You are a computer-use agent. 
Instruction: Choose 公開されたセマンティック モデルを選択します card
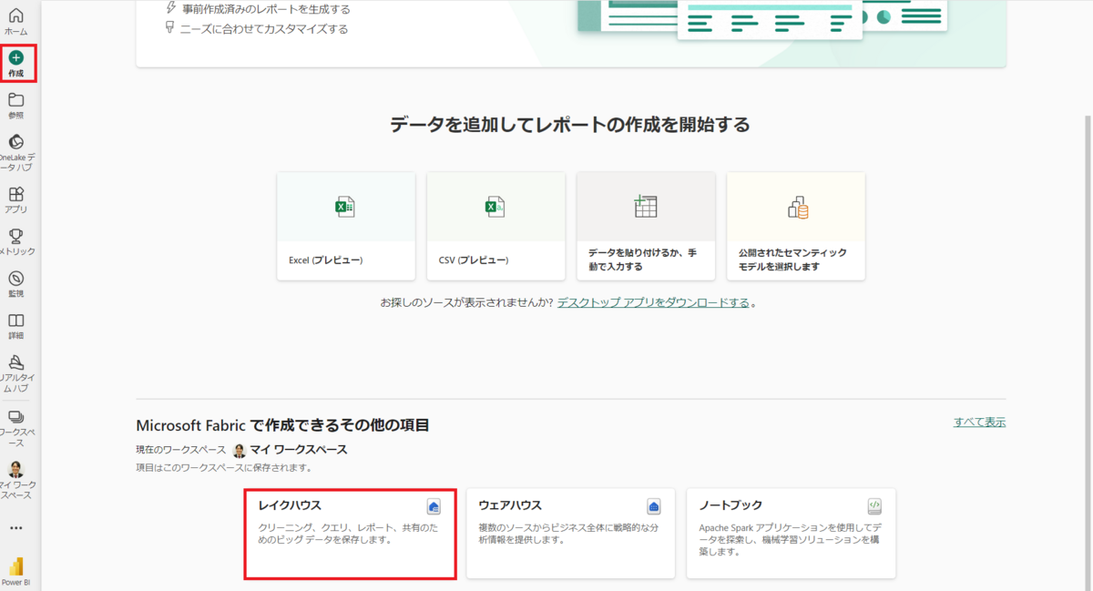[796, 226]
